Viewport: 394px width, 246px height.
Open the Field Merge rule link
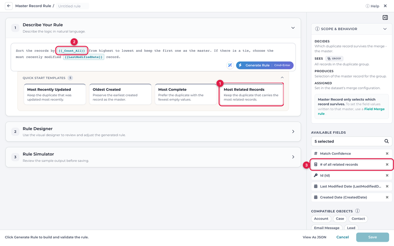pyautogui.click(x=351, y=111)
